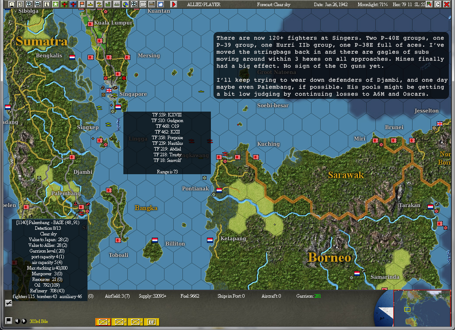Select the red-highlighted infantry unit counter
Image resolution: width=455 pixels, height=330 pixels.
click(x=103, y=322)
